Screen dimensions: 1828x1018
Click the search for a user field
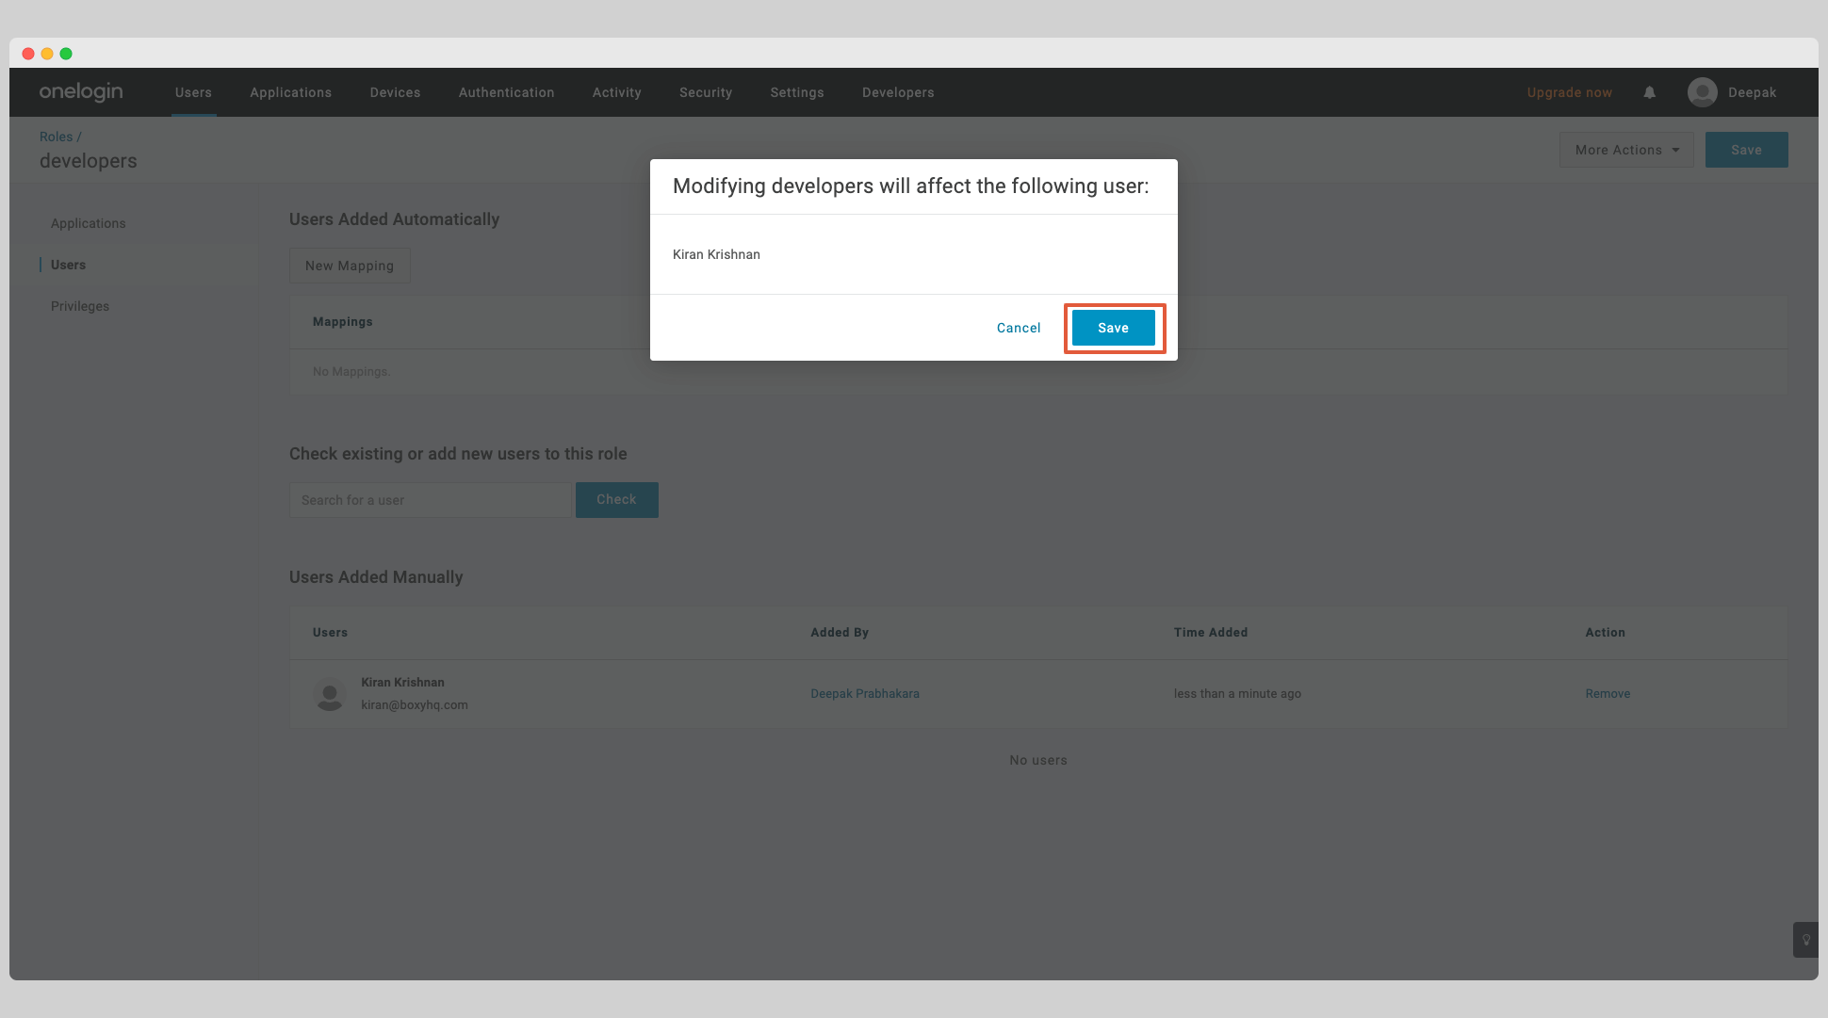(x=430, y=499)
